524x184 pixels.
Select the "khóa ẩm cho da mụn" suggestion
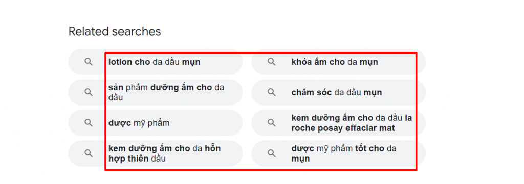(339, 62)
